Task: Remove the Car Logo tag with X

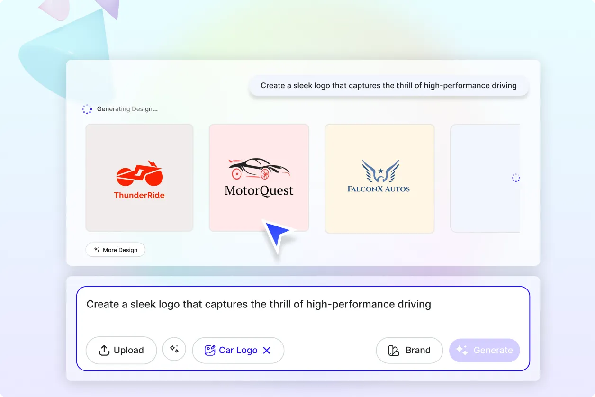Action: [x=267, y=350]
